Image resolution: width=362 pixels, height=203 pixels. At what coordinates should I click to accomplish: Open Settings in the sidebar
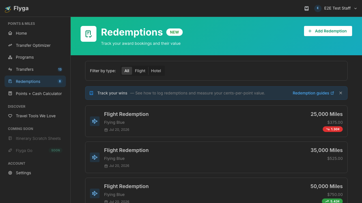pyautogui.click(x=35, y=173)
